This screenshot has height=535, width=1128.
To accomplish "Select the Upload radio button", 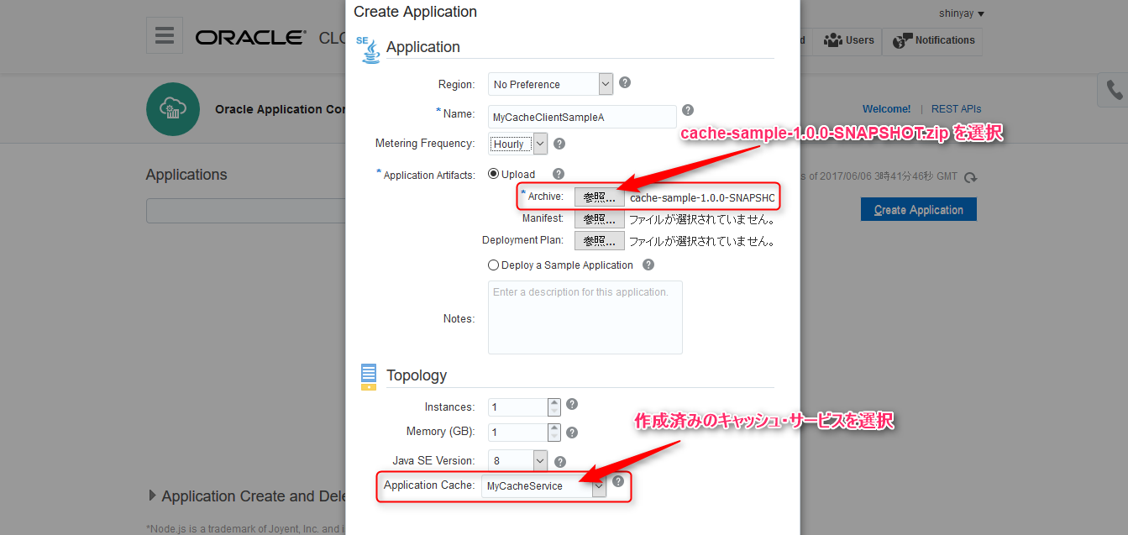I will click(494, 175).
